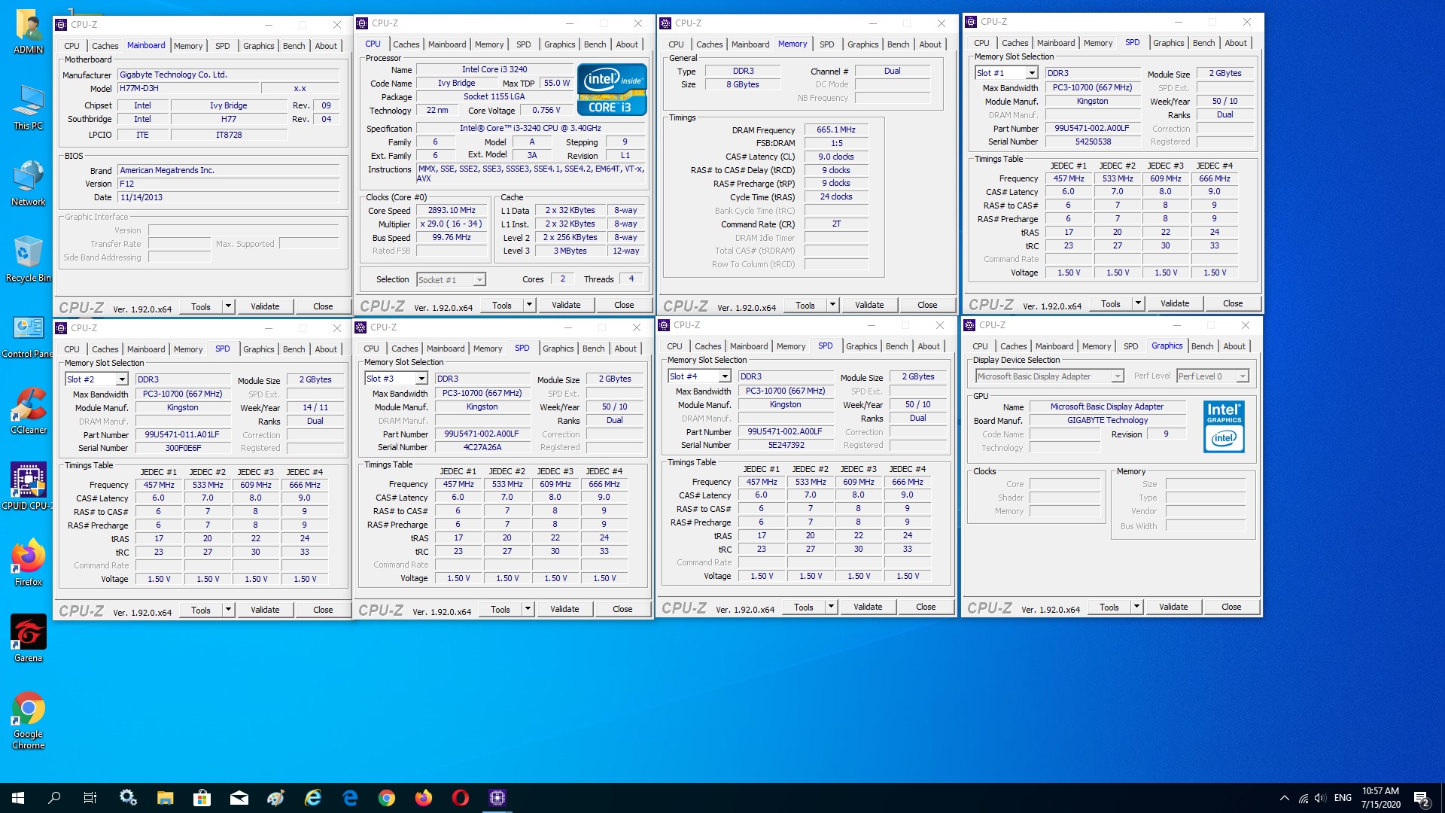Open the Slot #2 memory slot dropdown

[96, 379]
